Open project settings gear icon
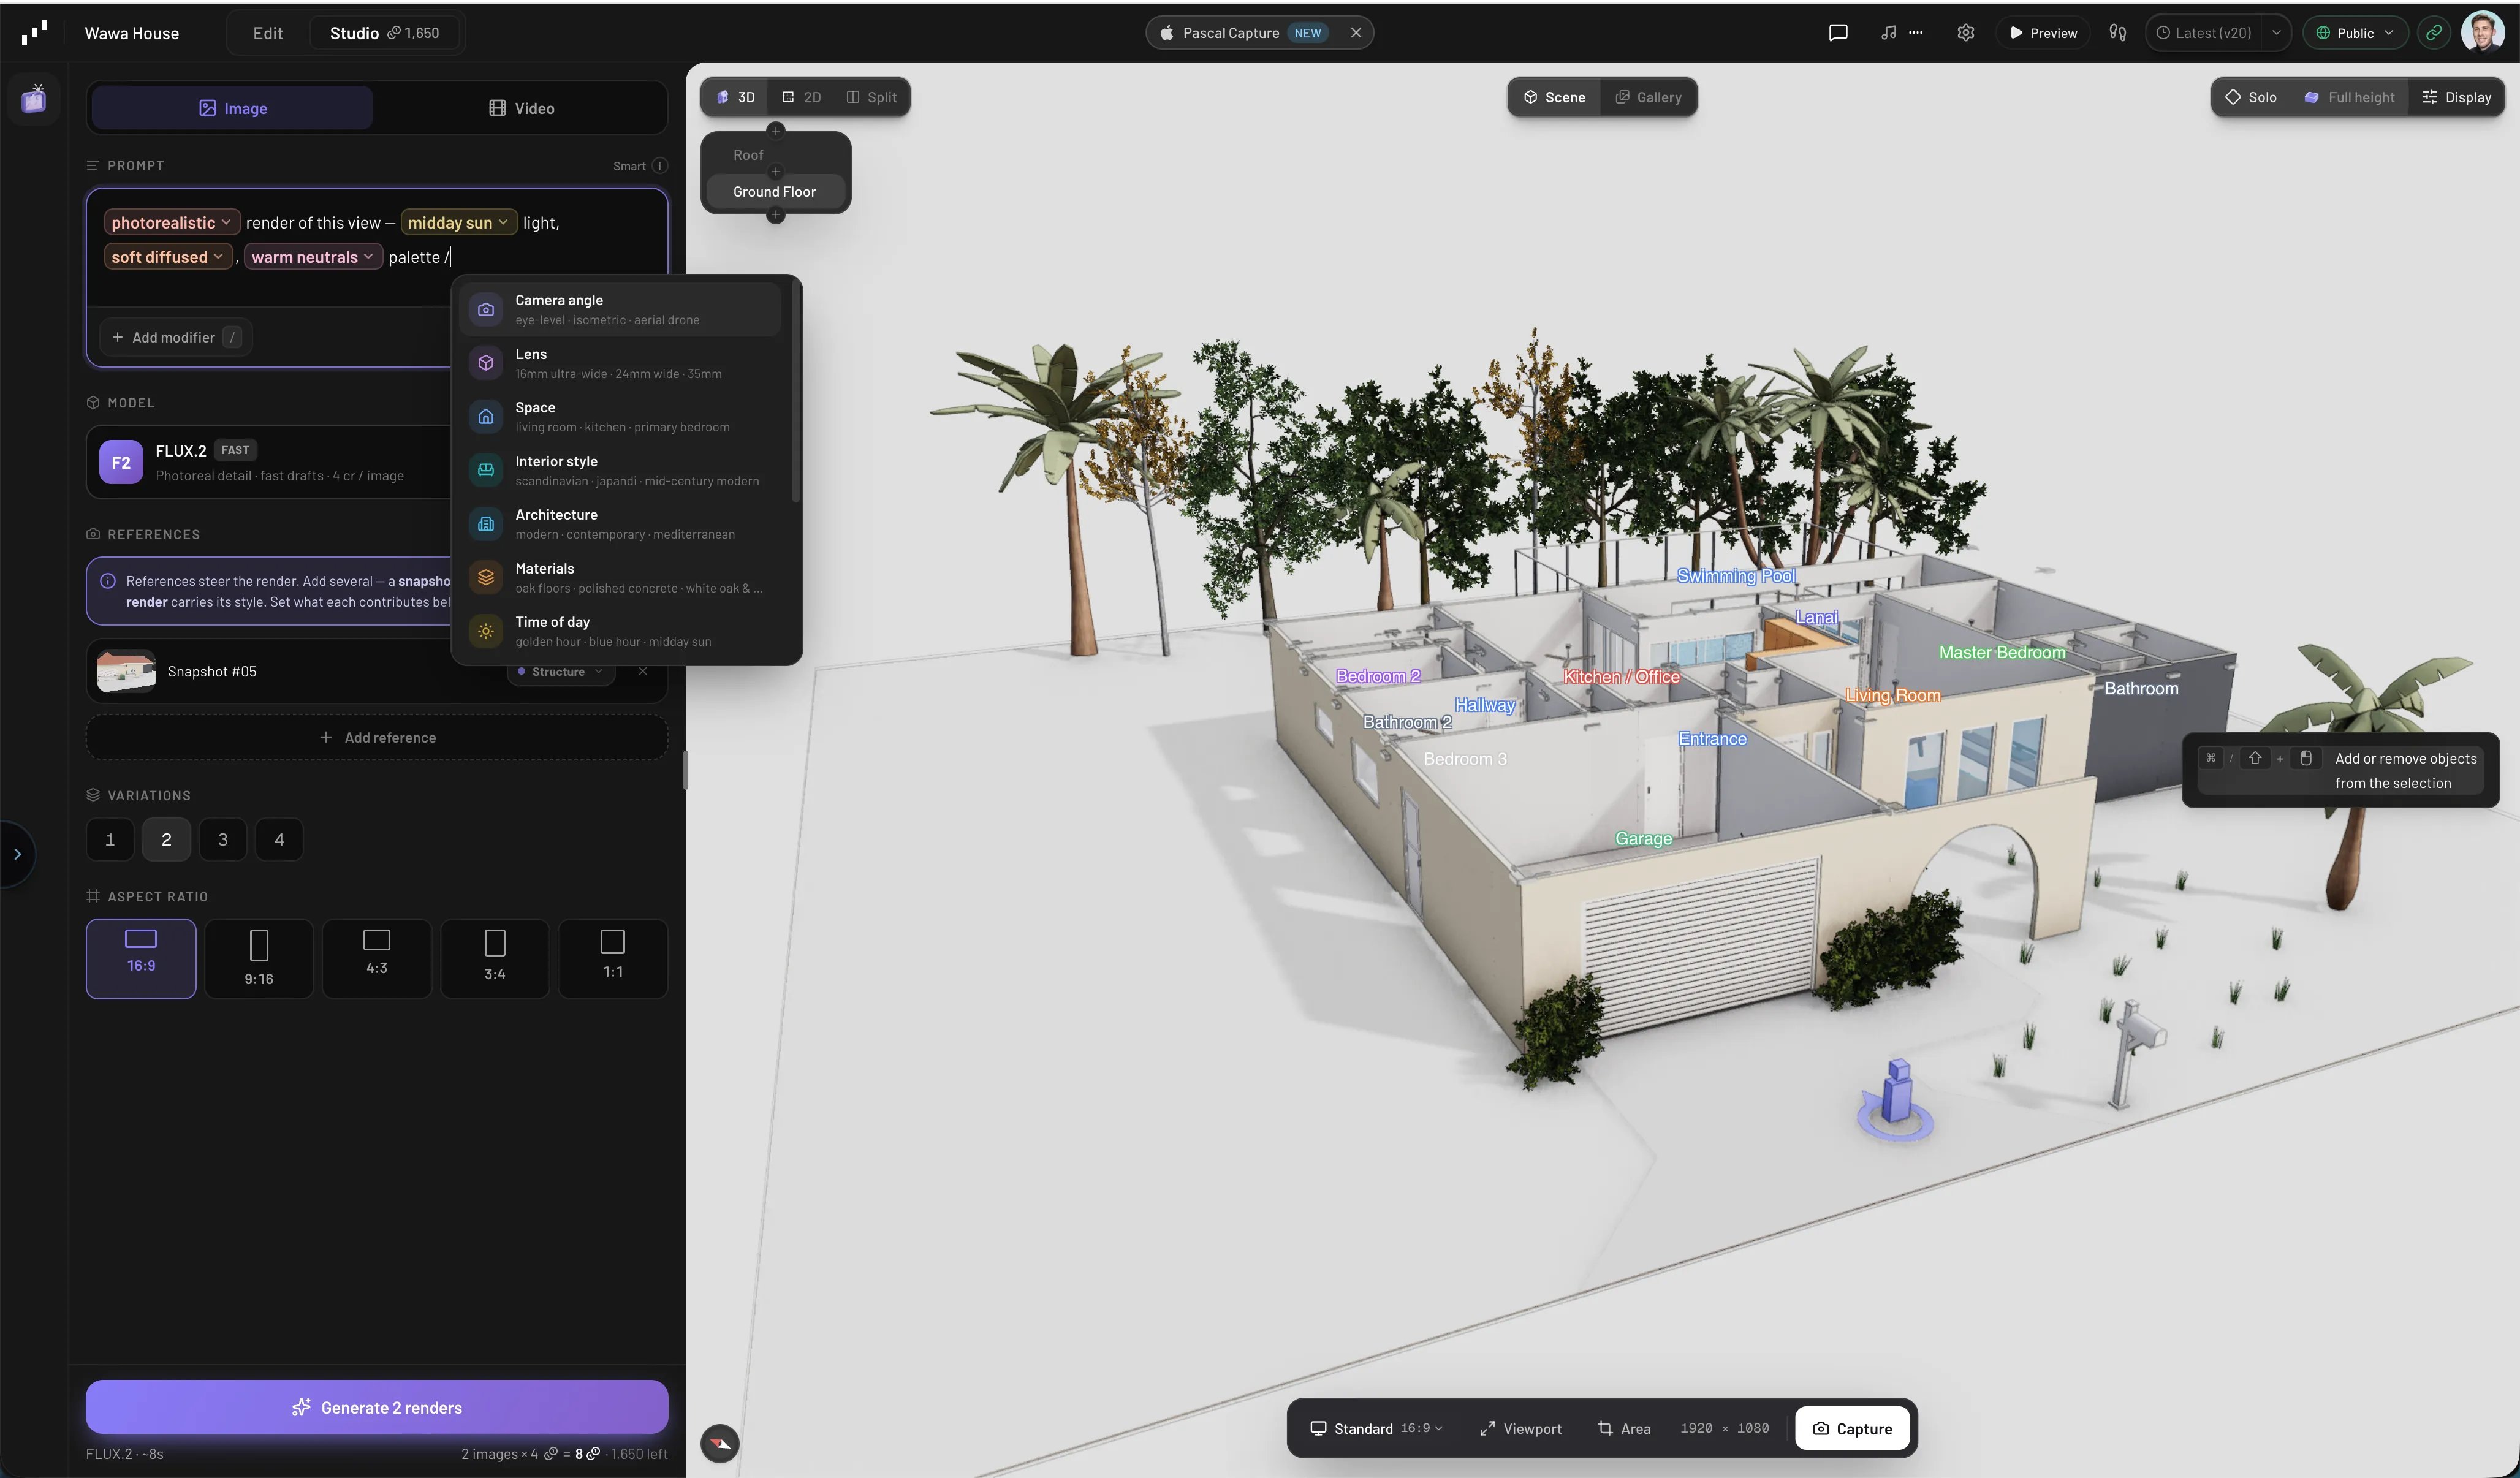The width and height of the screenshot is (2520, 1478). tap(1965, 33)
